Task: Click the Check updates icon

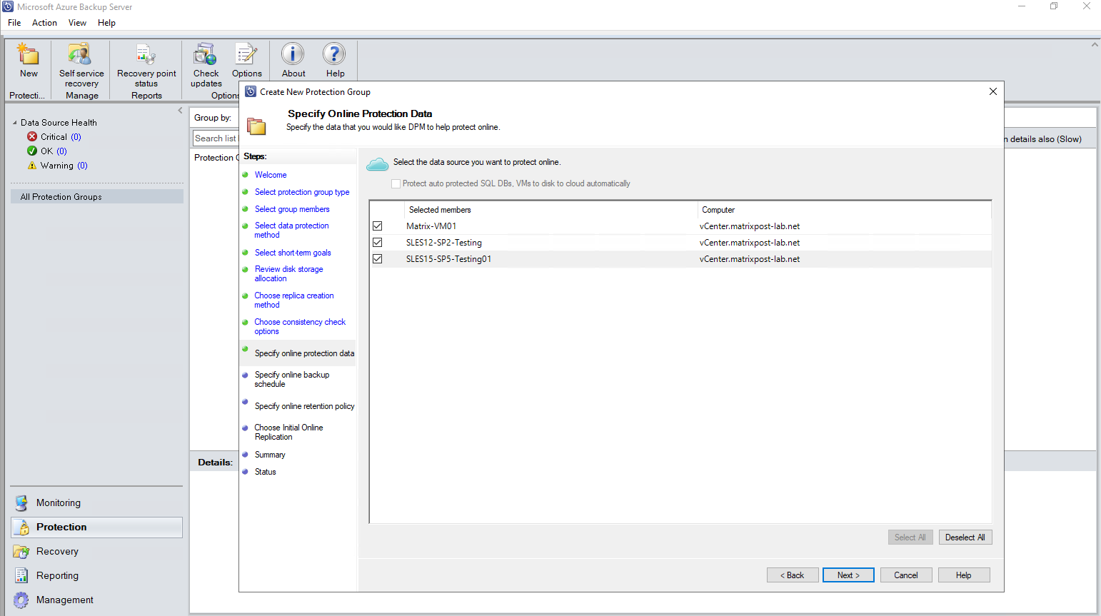Action: (206, 54)
